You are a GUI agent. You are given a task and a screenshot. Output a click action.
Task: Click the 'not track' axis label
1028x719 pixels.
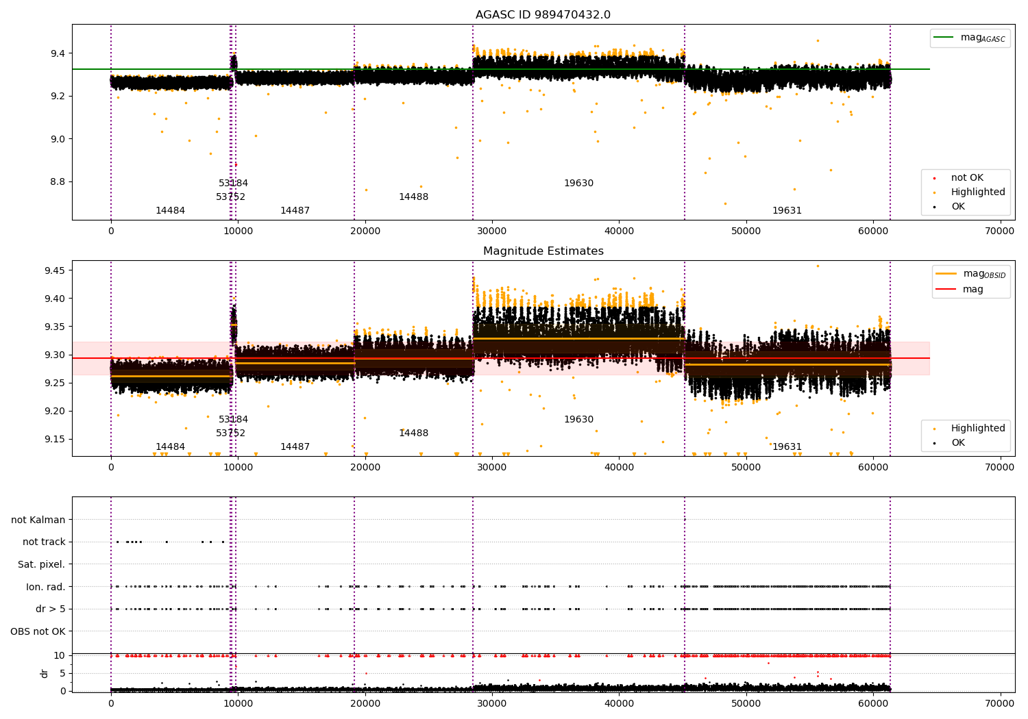point(44,542)
